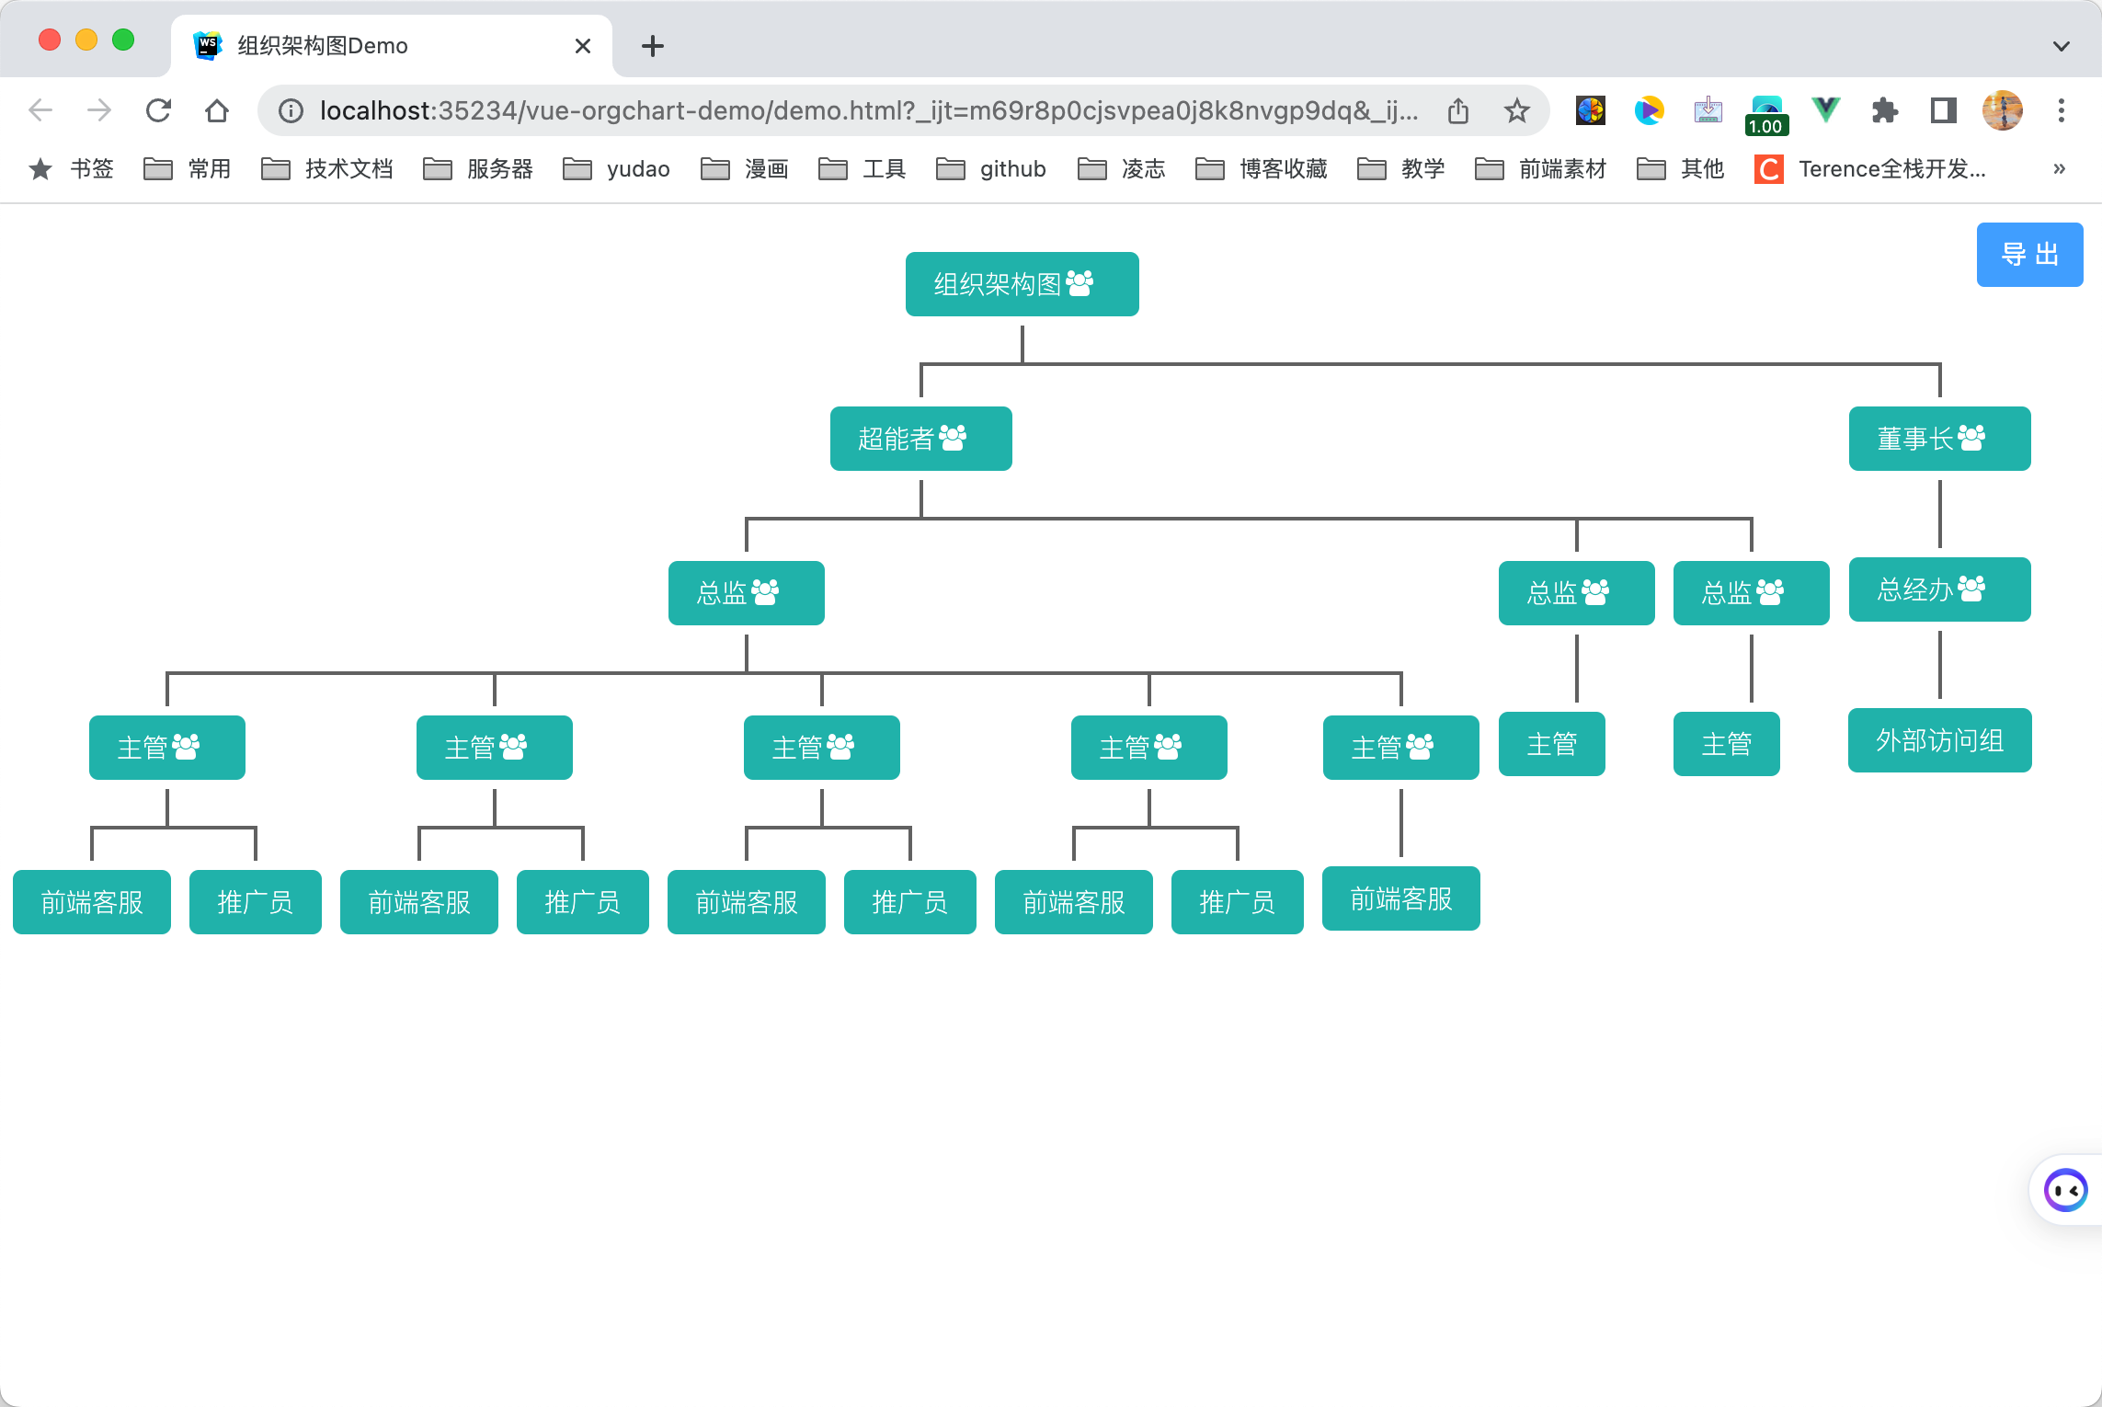2102x1407 pixels.
Task: Open a new browser tab
Action: point(652,46)
